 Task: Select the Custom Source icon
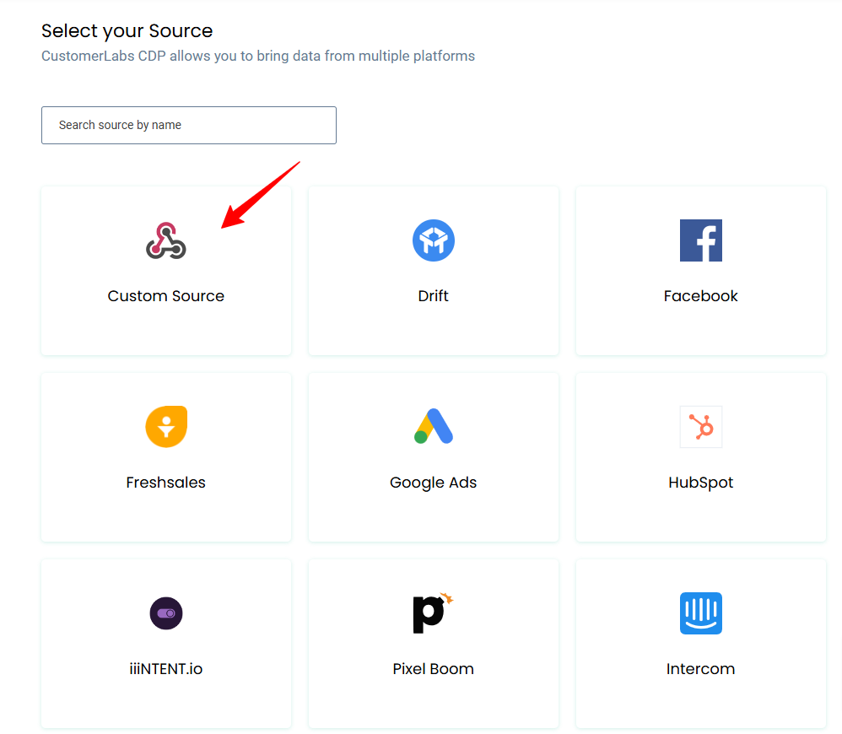[x=166, y=240]
